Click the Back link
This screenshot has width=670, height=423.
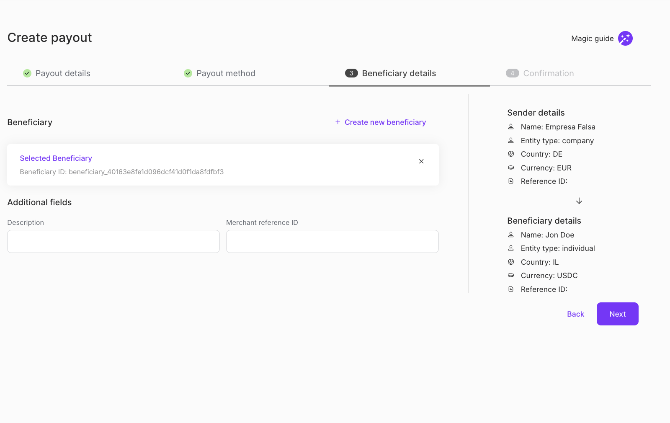(575, 314)
